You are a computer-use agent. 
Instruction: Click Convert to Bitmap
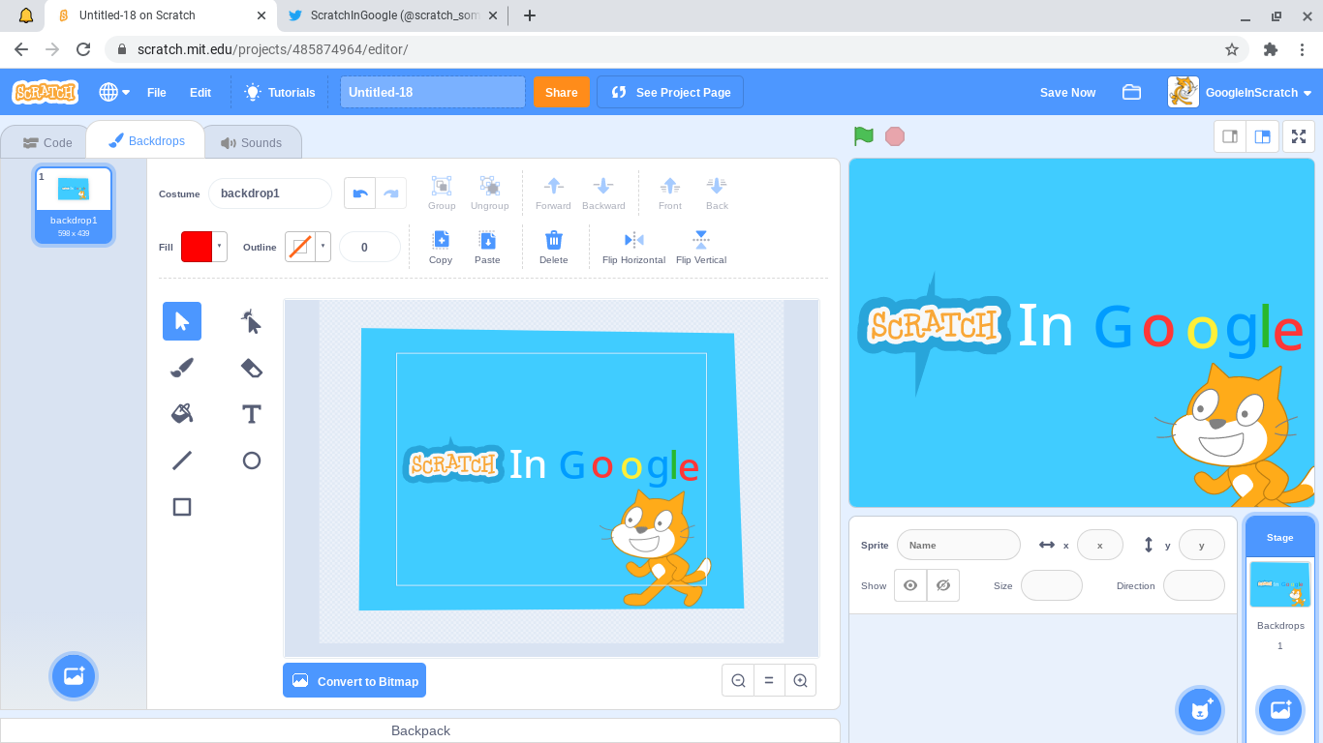coord(354,680)
